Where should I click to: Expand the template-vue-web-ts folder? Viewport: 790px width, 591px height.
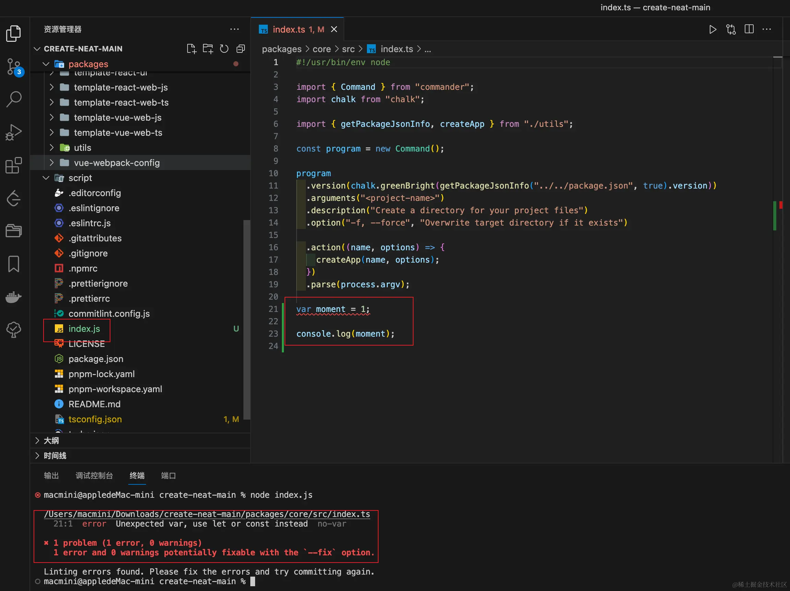(x=118, y=133)
